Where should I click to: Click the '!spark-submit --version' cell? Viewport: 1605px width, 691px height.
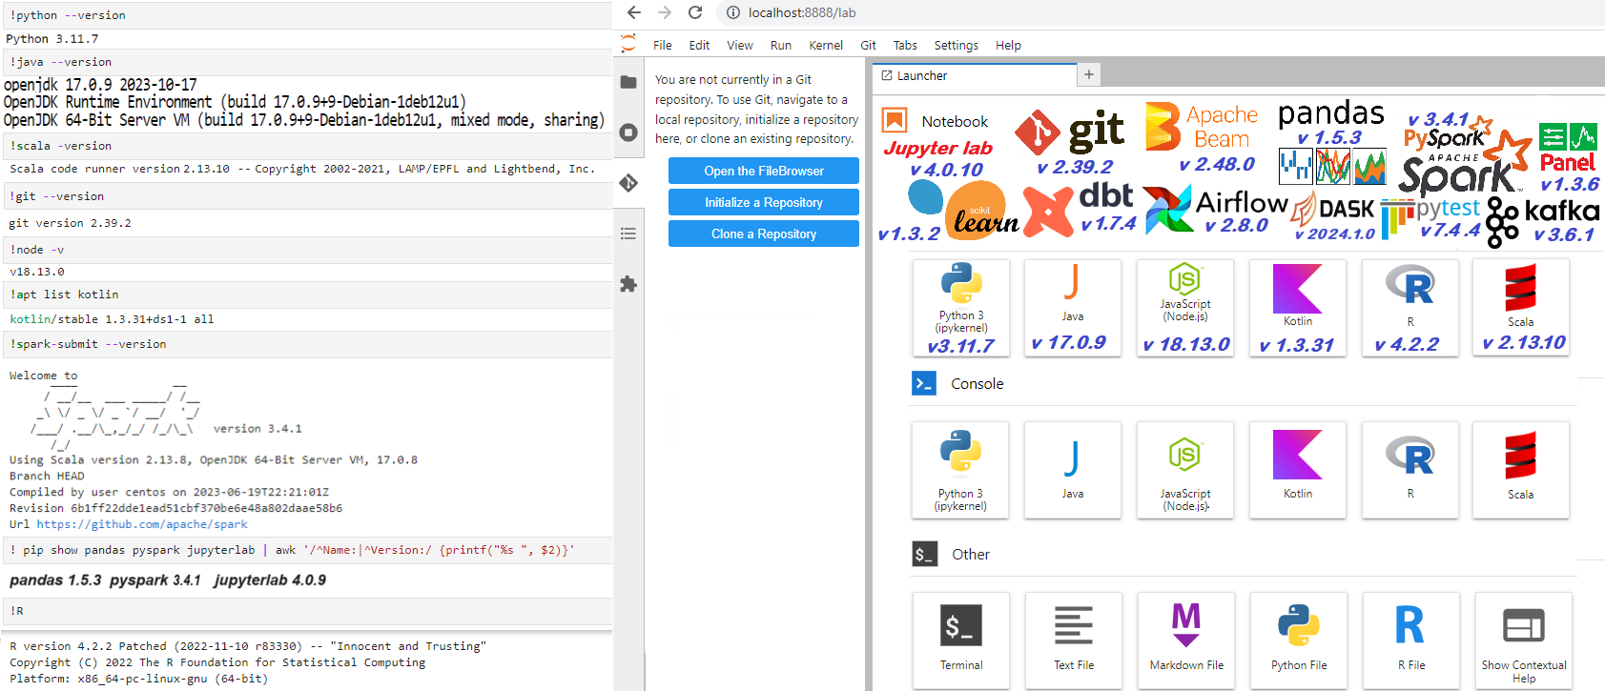click(x=306, y=344)
